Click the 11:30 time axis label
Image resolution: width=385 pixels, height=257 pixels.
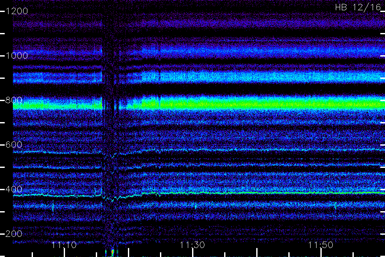(x=192, y=245)
